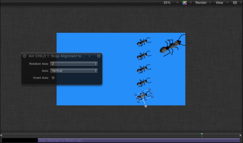Click the green playhead marker in timeline
The image size is (243, 143).
coord(202,135)
